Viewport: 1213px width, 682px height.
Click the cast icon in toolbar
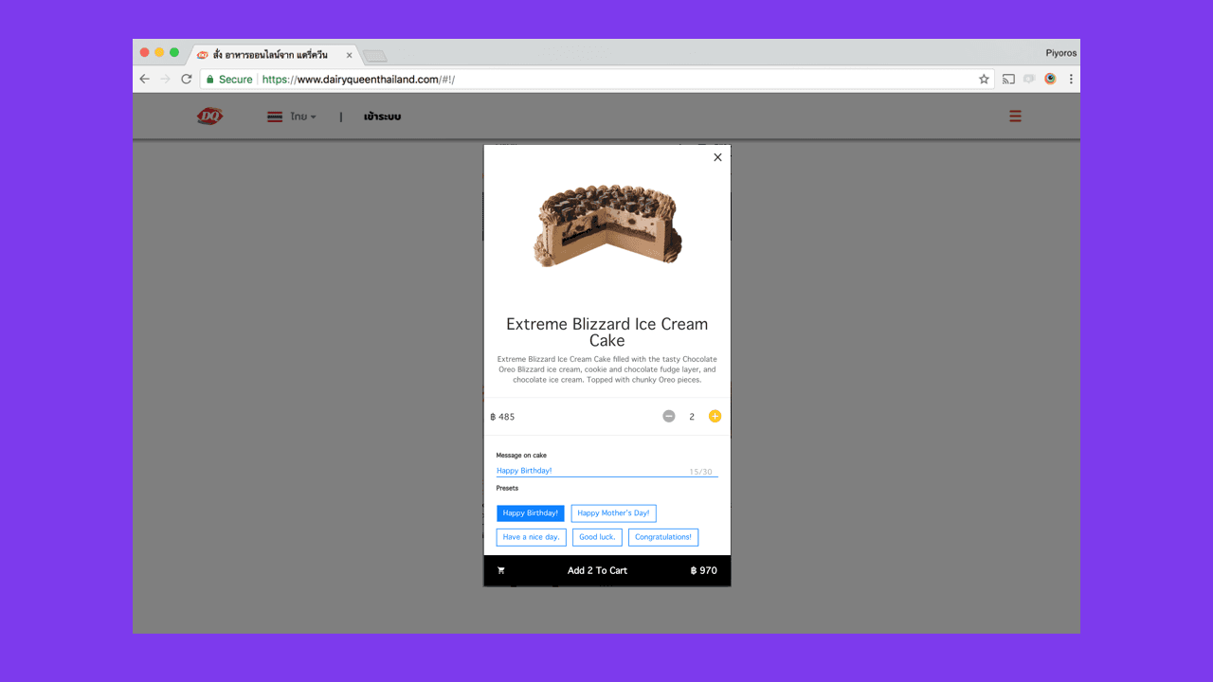coord(1008,80)
